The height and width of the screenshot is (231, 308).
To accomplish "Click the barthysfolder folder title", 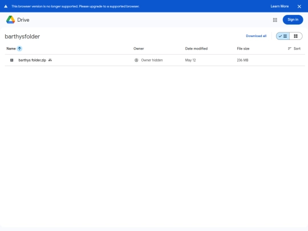I will [22, 37].
